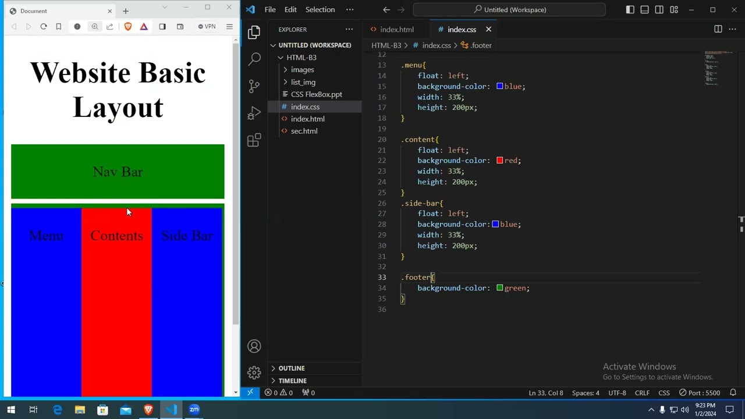The image size is (745, 419).
Task: Open the Accounts menu icon
Action: (254, 346)
